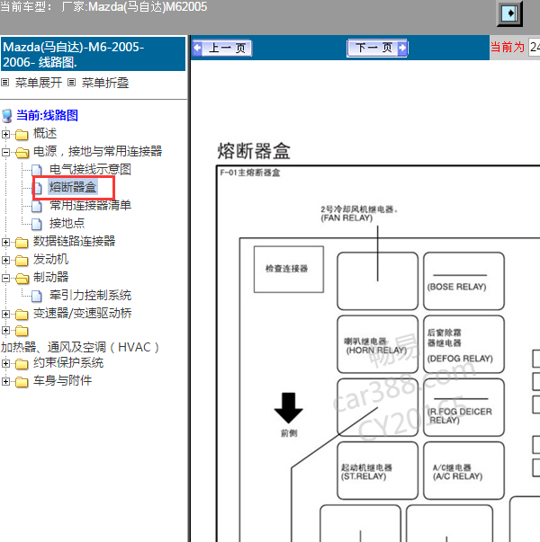Click the 接地点 document icon

[37, 224]
